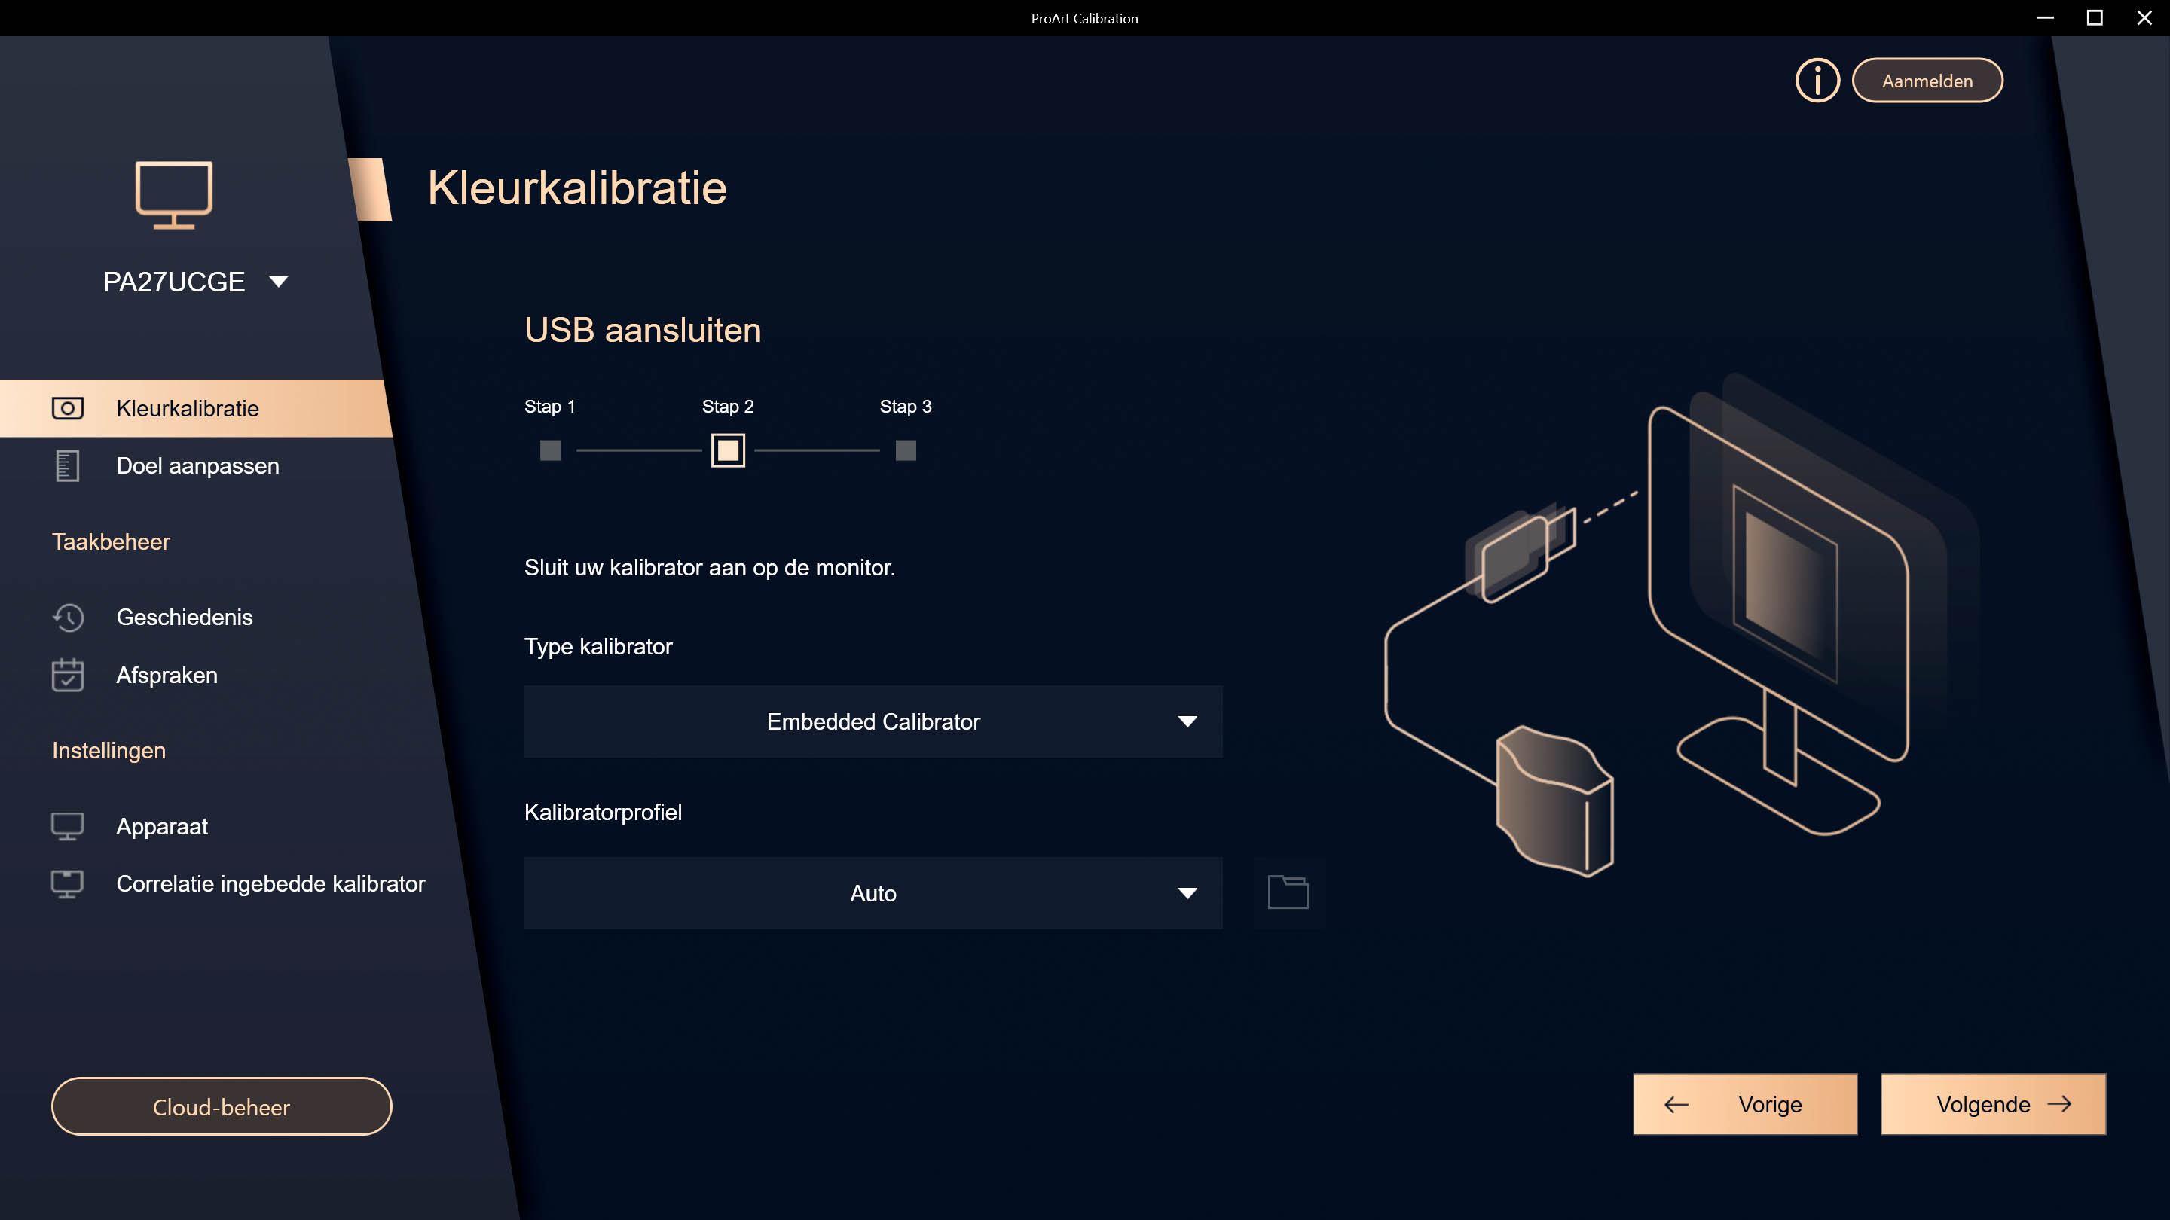Viewport: 2170px width, 1220px height.
Task: Click the folder browse icon beside Kalibratorprofiel
Action: pyautogui.click(x=1288, y=893)
